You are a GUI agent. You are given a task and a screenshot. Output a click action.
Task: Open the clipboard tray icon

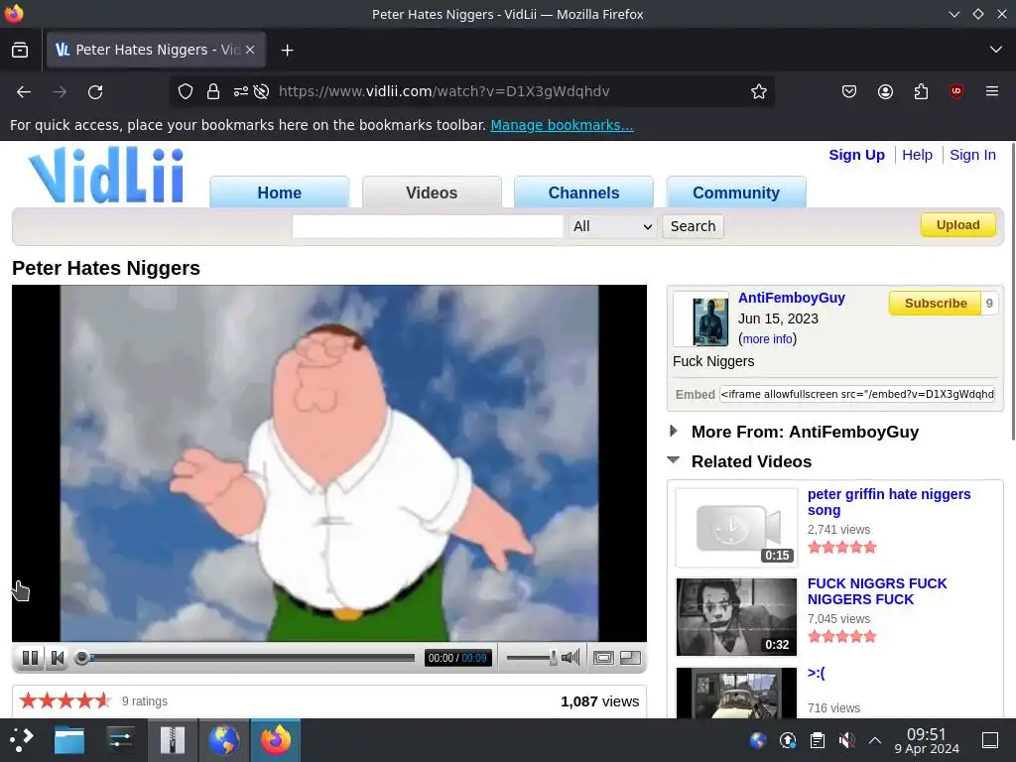click(x=818, y=740)
